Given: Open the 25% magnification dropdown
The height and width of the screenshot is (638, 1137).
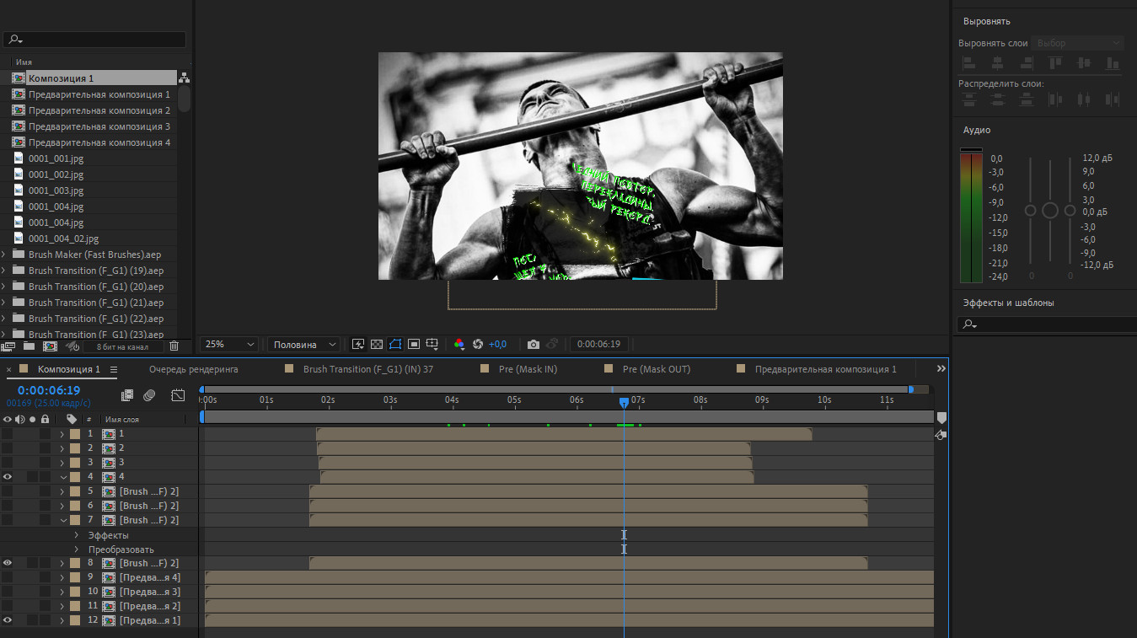Looking at the screenshot, I should [x=229, y=344].
